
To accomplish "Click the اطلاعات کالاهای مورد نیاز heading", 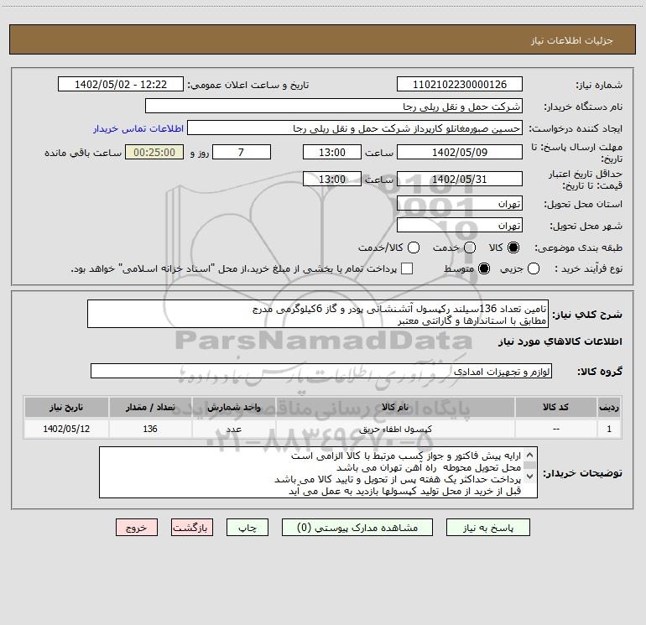I will [x=560, y=341].
